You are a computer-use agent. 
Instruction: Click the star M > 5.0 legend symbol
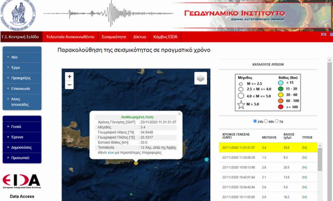[x=241, y=105]
